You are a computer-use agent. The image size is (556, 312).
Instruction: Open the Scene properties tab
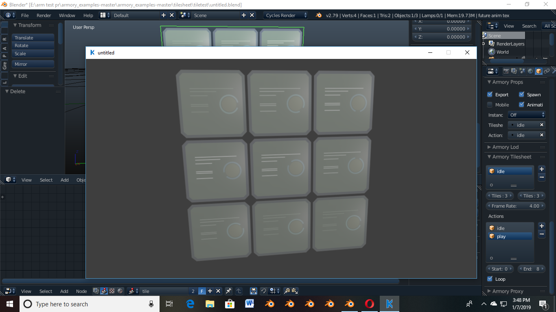522,71
